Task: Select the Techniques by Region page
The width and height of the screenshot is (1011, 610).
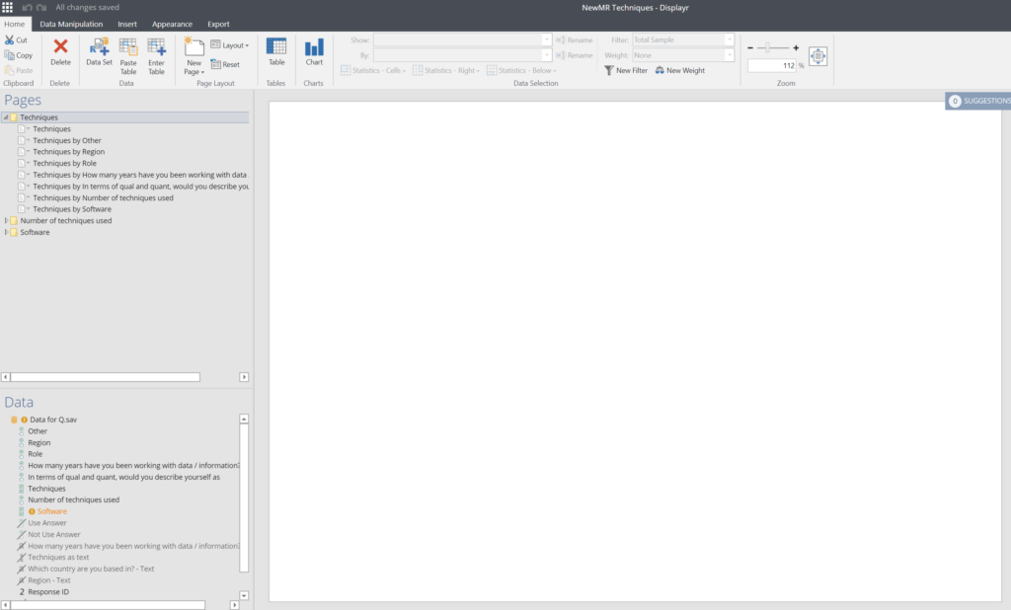Action: pos(68,152)
